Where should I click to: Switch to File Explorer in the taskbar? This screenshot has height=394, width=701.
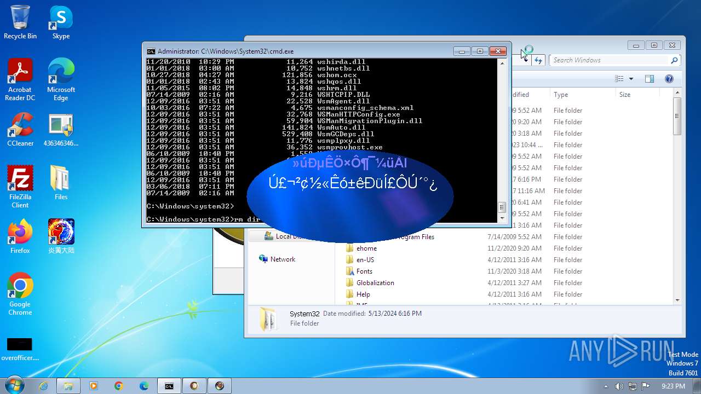coord(68,386)
